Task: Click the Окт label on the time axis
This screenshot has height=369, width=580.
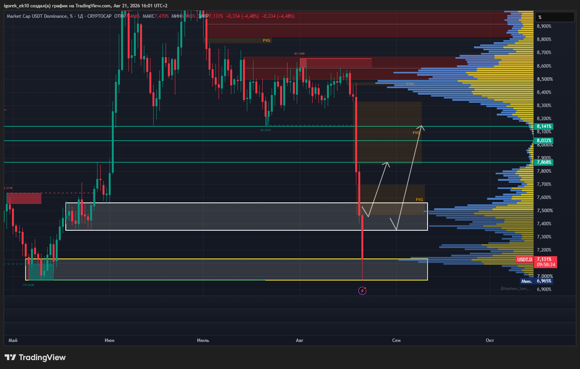Action: pyautogui.click(x=490, y=340)
